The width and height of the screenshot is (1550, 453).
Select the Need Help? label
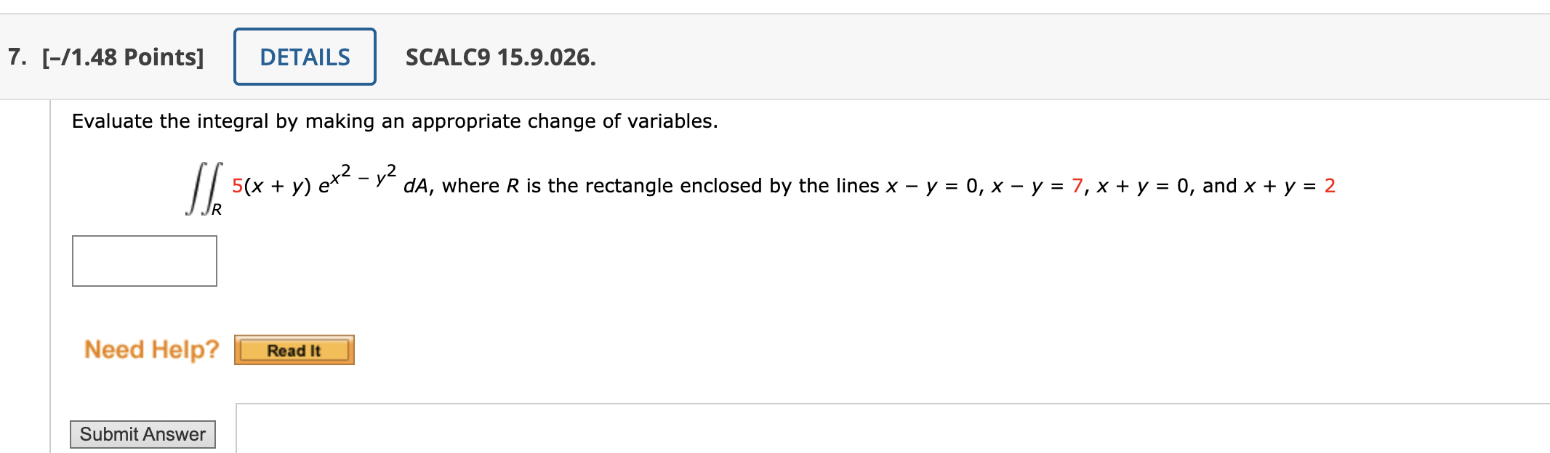[x=151, y=350]
